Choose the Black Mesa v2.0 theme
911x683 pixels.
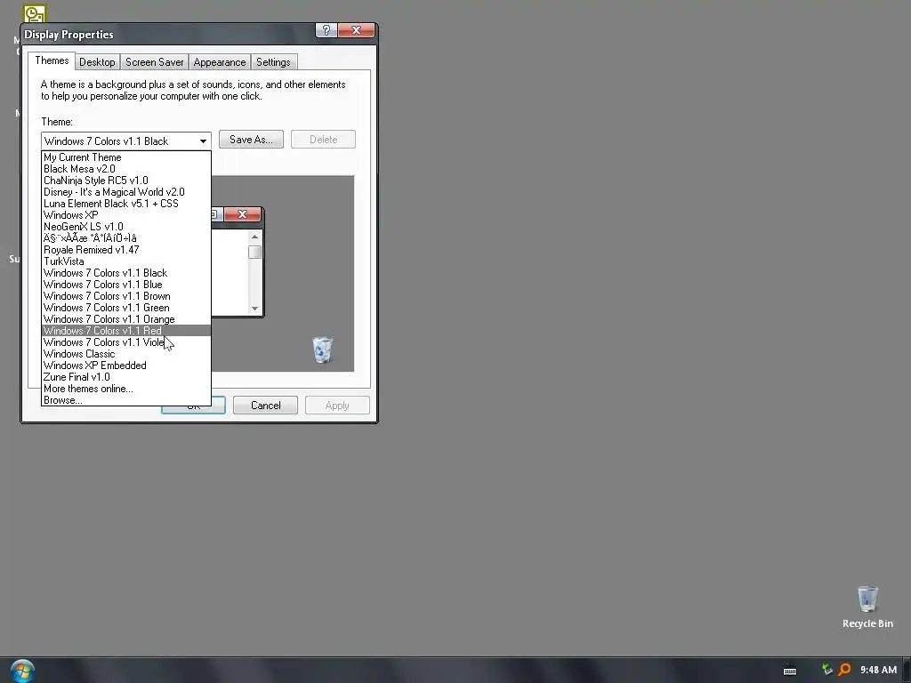pyautogui.click(x=126, y=169)
